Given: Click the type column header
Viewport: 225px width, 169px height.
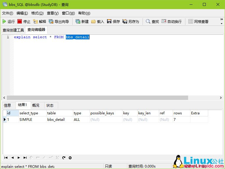Looking at the screenshot, I should (81, 113).
